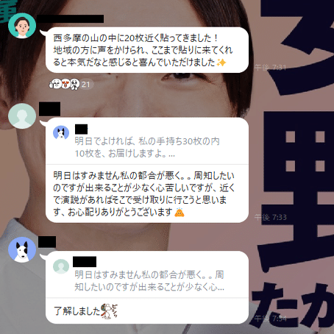Image resolution: width=334 pixels, height=334 pixels.
Task: Click the redacted name above first message
Action: tap(70, 18)
